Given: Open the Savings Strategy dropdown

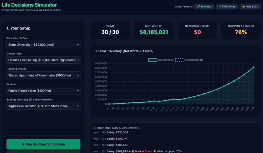Looking at the screenshot, I should [43, 106].
